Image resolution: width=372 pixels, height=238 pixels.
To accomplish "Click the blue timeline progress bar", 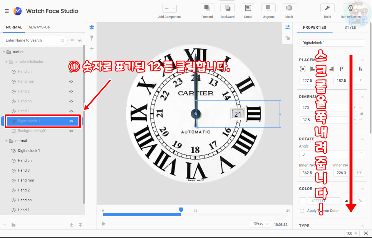I will (142, 215).
